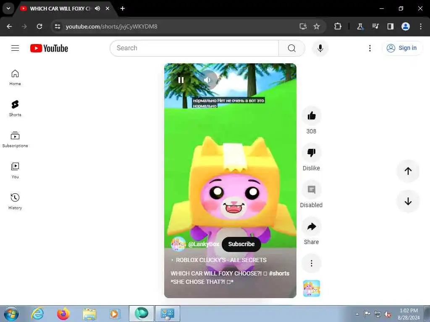
Task: Open History in the sidebar
Action: (15, 202)
